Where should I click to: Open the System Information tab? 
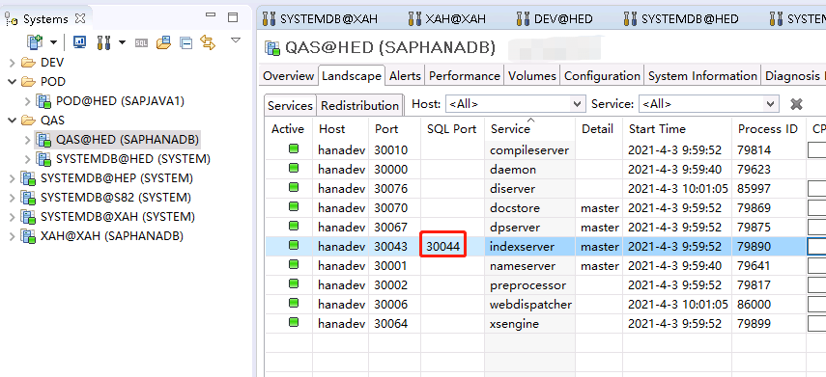[x=702, y=76]
